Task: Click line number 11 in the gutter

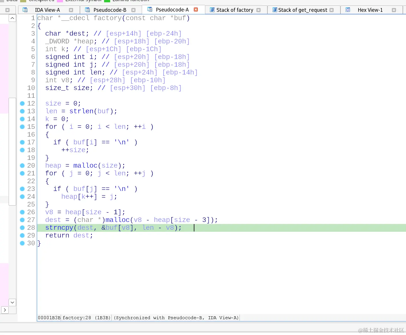Action: [31, 96]
